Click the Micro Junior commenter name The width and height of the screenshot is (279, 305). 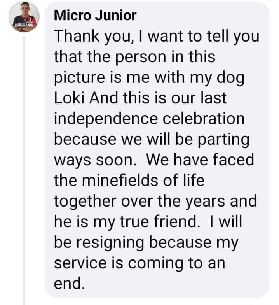95,16
